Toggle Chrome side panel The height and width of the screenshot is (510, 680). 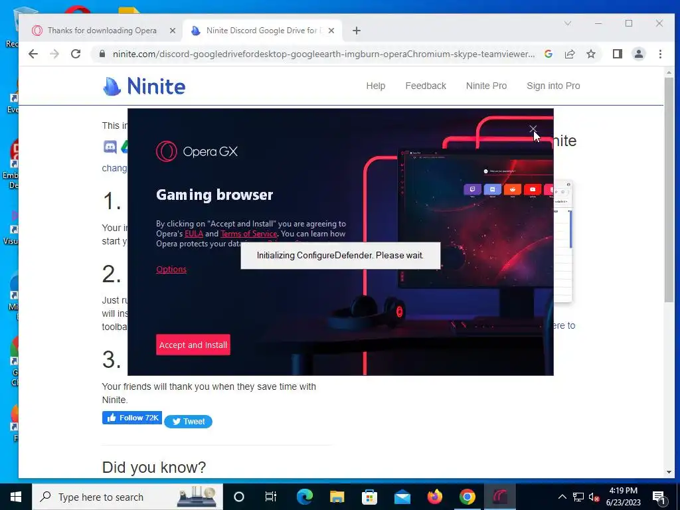[617, 54]
